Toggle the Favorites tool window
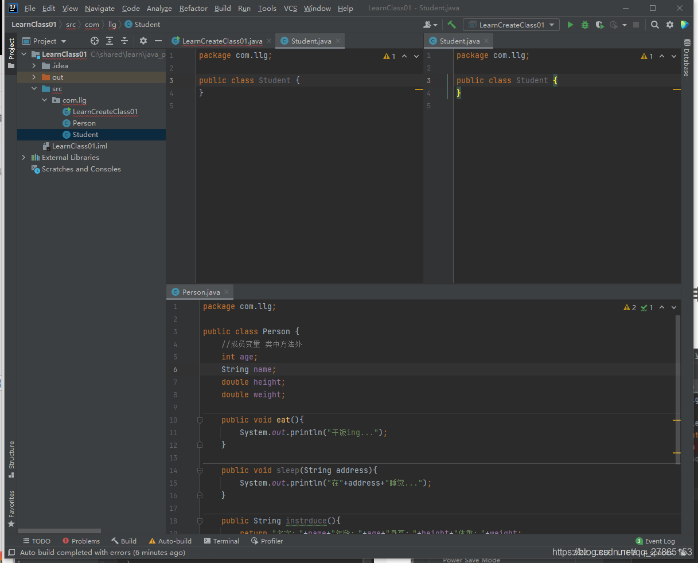698x563 pixels. pos(11,508)
